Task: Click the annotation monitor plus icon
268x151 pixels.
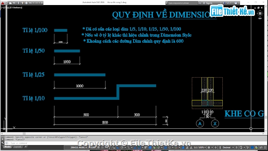Action: tap(216, 147)
